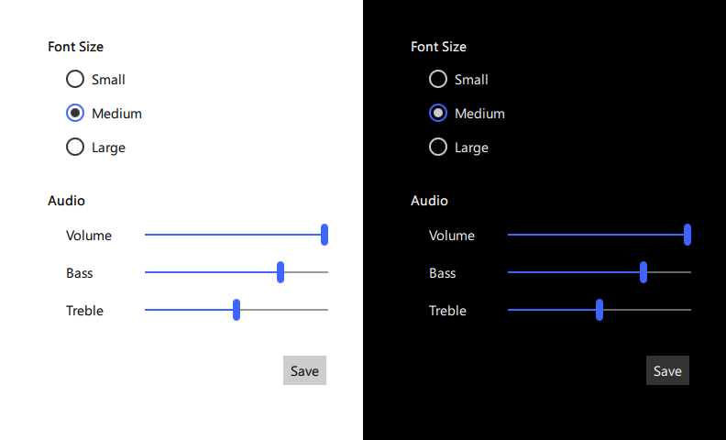Viewport: 726px width, 440px height.
Task: Click gray unfilled Bass track in light panel
Action: click(307, 272)
